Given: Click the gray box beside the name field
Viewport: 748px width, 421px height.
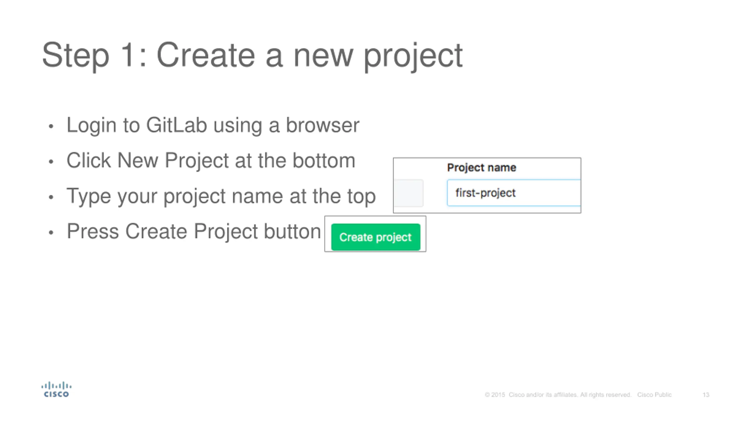Looking at the screenshot, I should click(x=409, y=193).
